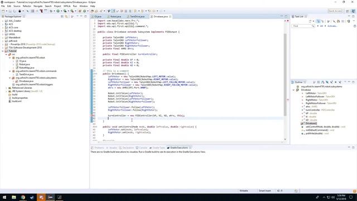Open the External Tools dropdown arrow
Viewport: 357px width, 201px height.
[75, 11]
